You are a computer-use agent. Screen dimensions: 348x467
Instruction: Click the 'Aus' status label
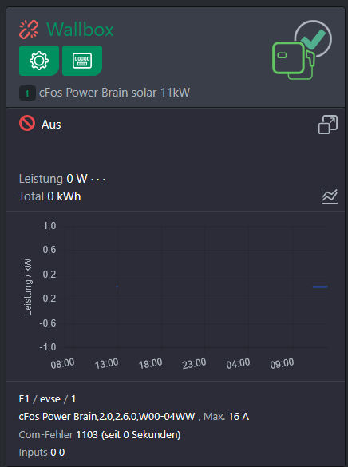51,125
